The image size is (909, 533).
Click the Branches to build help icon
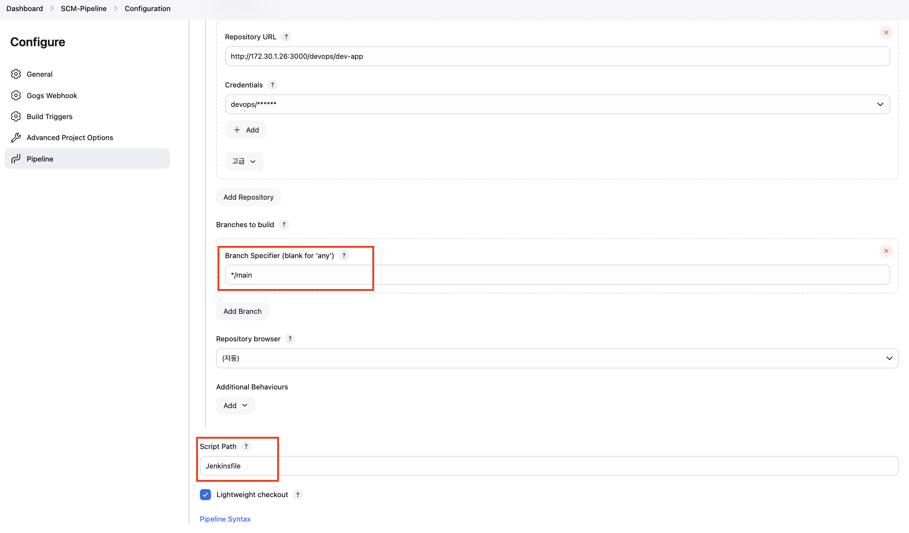point(284,225)
